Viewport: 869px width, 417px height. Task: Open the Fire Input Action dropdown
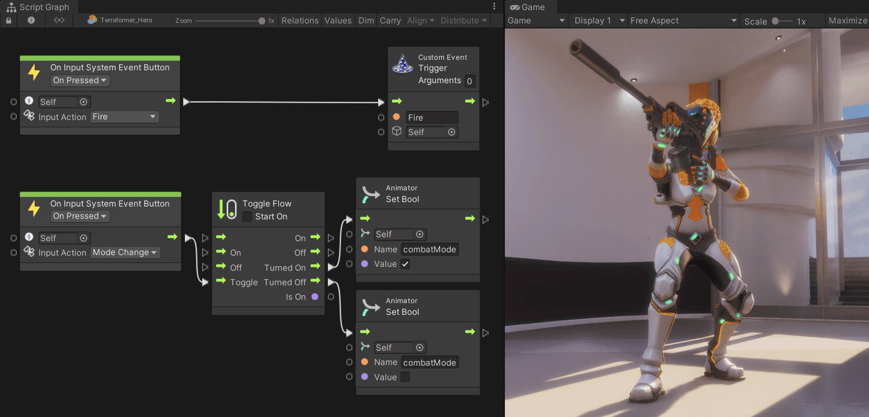125,117
